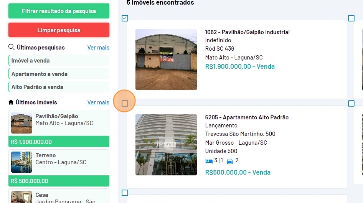Open the industrial warehouse photo of listing 1062

(x=166, y=59)
